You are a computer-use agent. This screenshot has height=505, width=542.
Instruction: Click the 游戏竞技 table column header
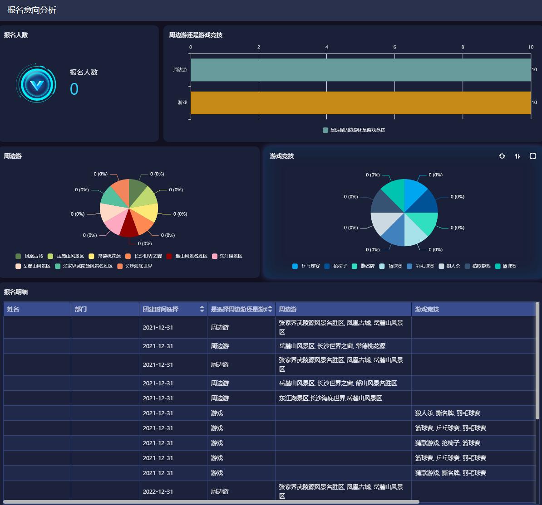(472, 309)
